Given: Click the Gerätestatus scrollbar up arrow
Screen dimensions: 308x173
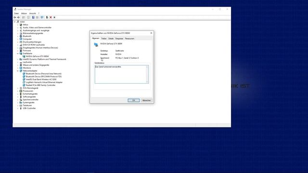Looking at the screenshot, I should (x=147, y=67).
